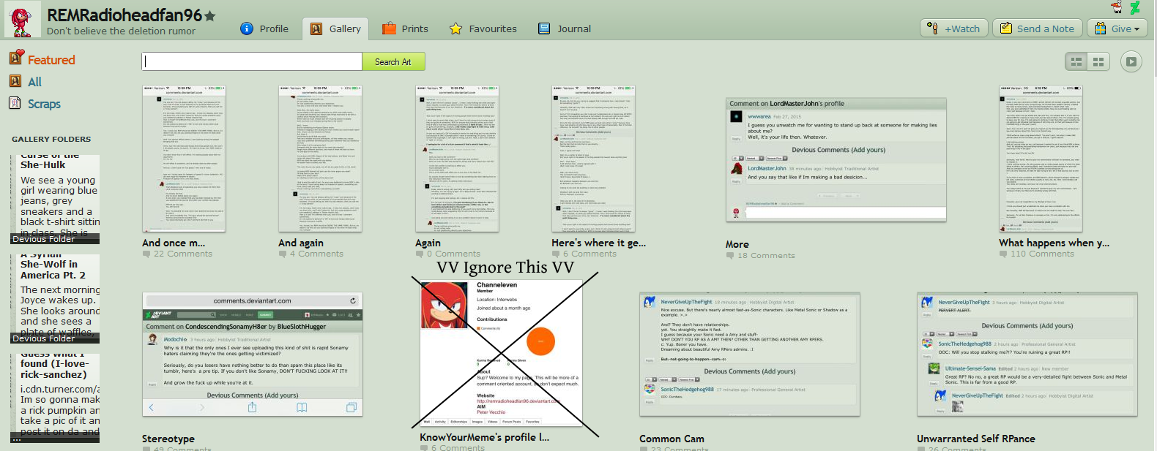Open the Journal tab
Screen dimensions: 1157x451
[565, 29]
